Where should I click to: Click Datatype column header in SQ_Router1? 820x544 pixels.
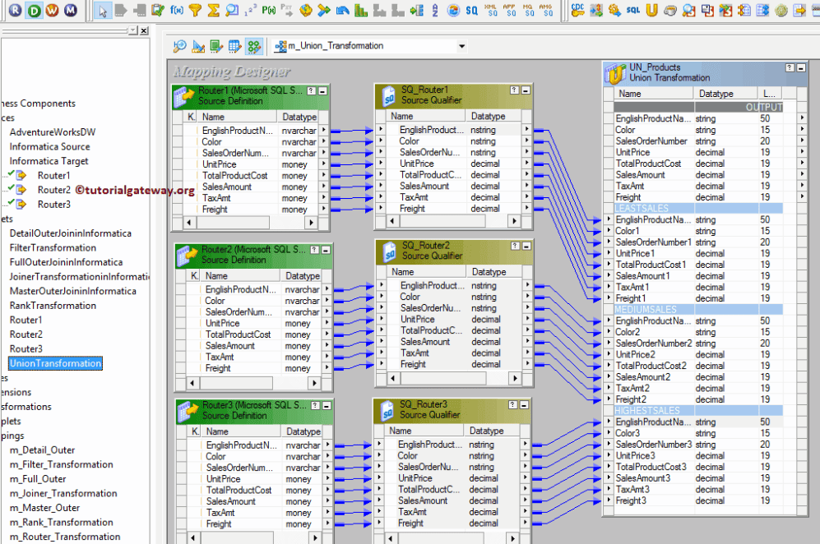click(x=489, y=117)
